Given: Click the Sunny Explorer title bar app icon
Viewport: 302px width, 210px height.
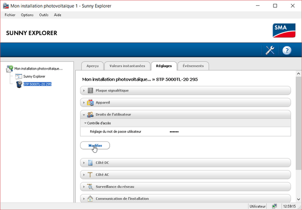Looking at the screenshot, I should tap(6, 6).
